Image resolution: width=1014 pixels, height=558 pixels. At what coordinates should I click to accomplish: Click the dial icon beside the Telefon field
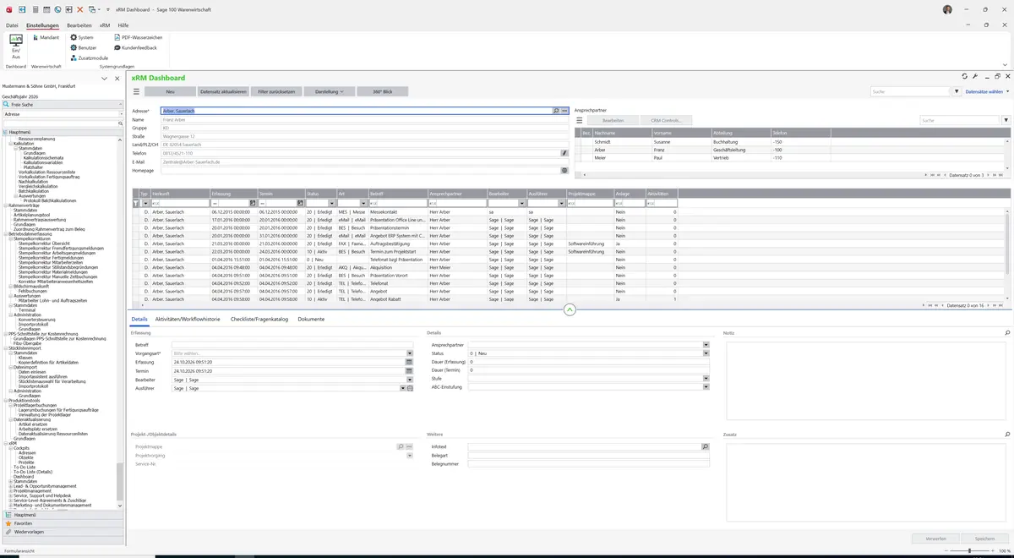[564, 153]
